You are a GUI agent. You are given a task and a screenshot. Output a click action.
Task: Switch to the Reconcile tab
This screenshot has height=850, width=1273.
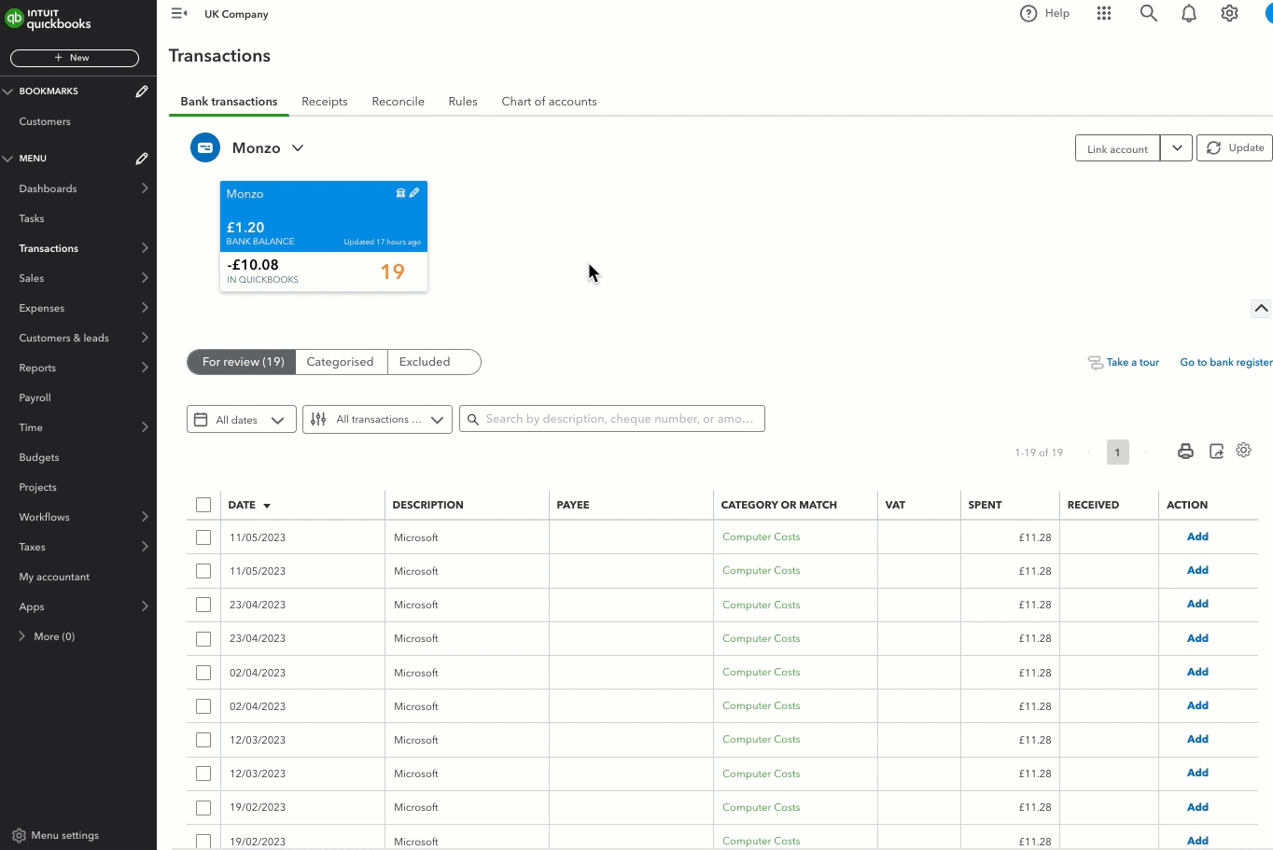coord(398,102)
